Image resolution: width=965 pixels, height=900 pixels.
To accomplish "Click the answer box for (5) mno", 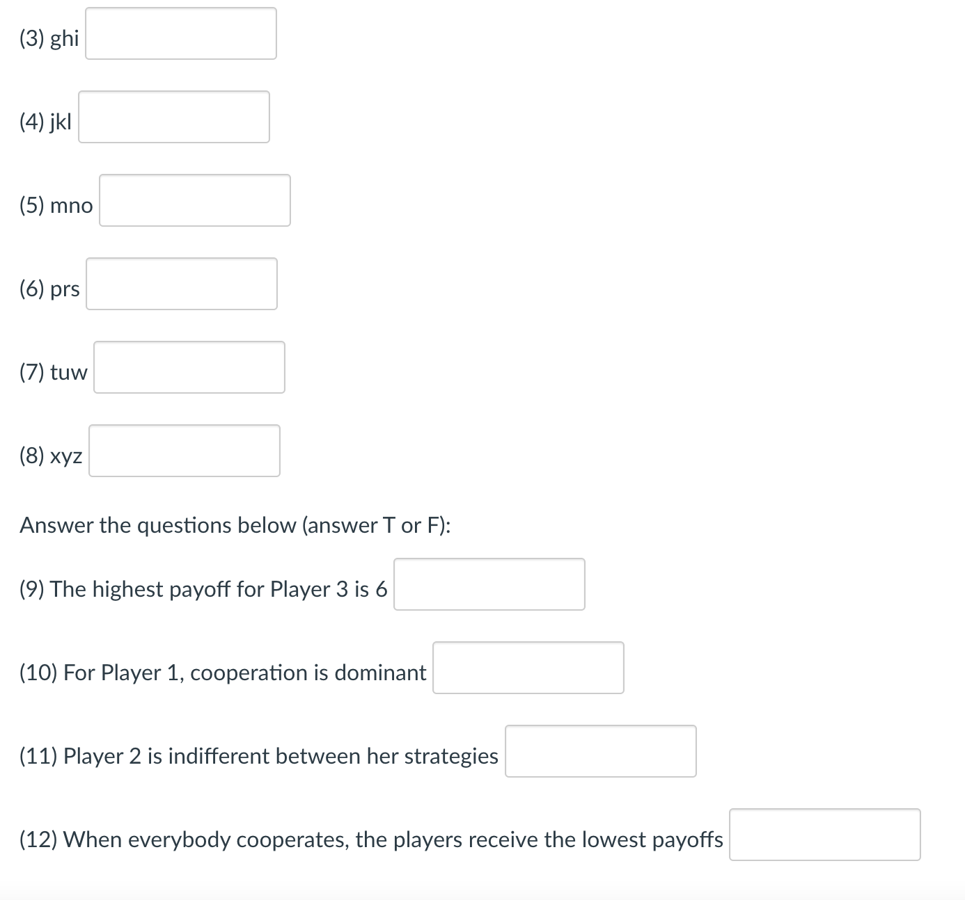I will (194, 200).
